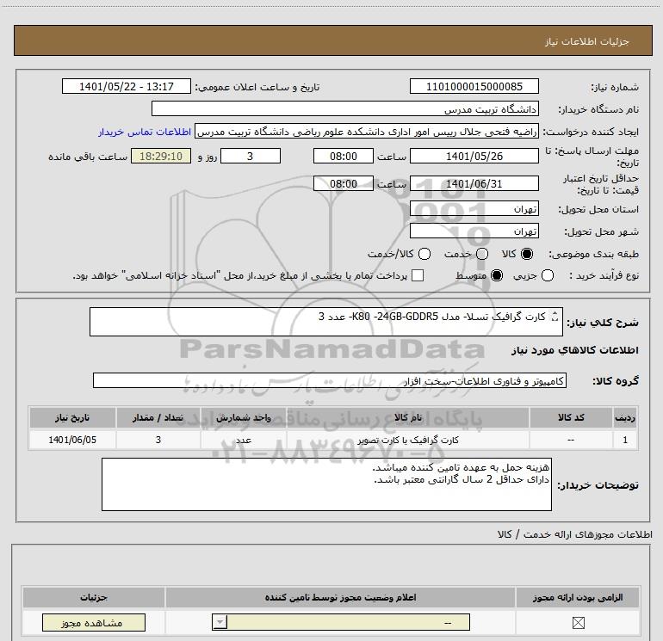Screen dimensions: 663x641
Task: Click the واحد شمارش column header
Action: point(244,417)
